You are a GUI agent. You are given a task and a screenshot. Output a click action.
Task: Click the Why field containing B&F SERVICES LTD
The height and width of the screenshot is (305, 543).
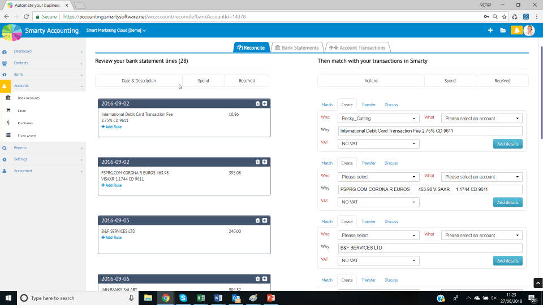click(430, 248)
